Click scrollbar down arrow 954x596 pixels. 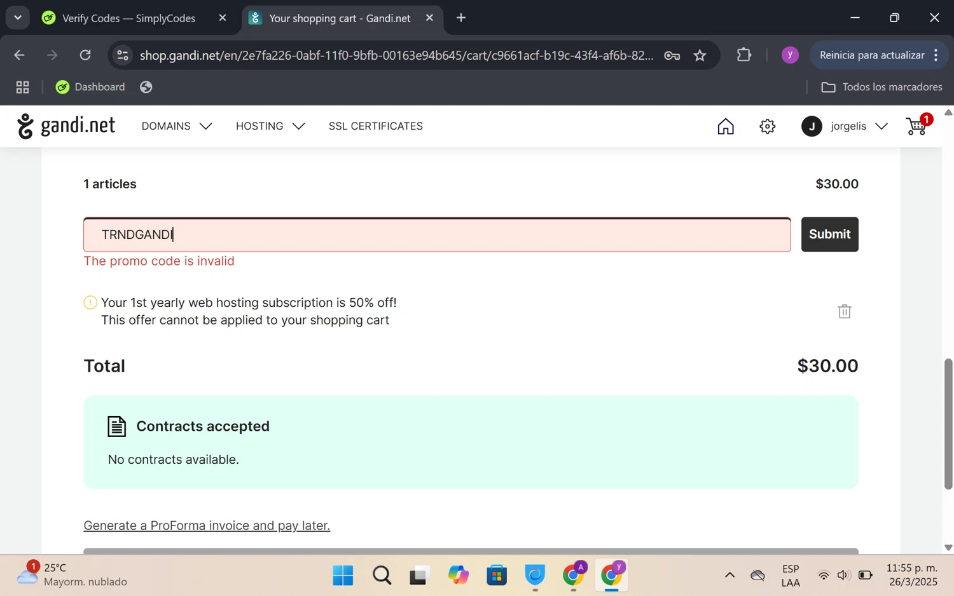948,547
